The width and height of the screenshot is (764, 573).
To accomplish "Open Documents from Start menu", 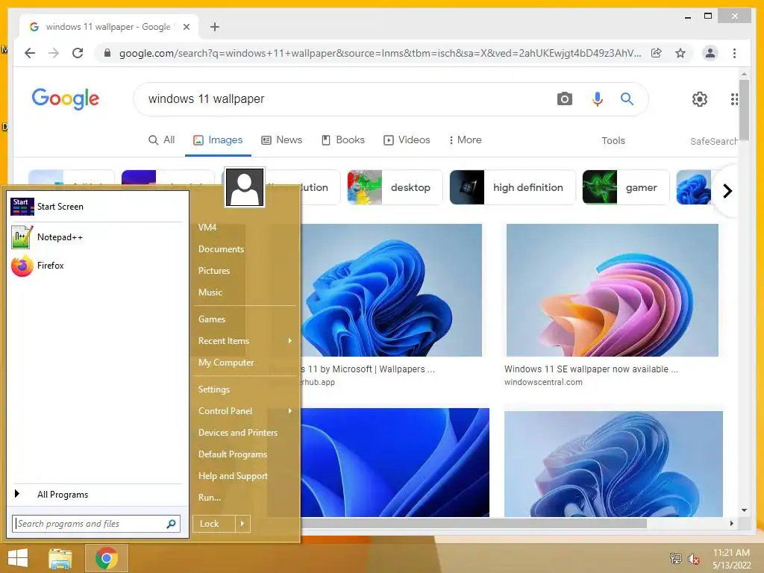I will 221,249.
